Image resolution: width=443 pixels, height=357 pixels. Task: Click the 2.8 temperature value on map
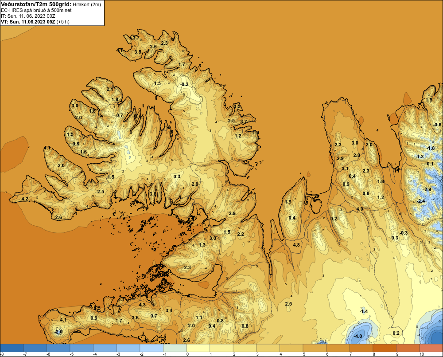tap(357, 155)
